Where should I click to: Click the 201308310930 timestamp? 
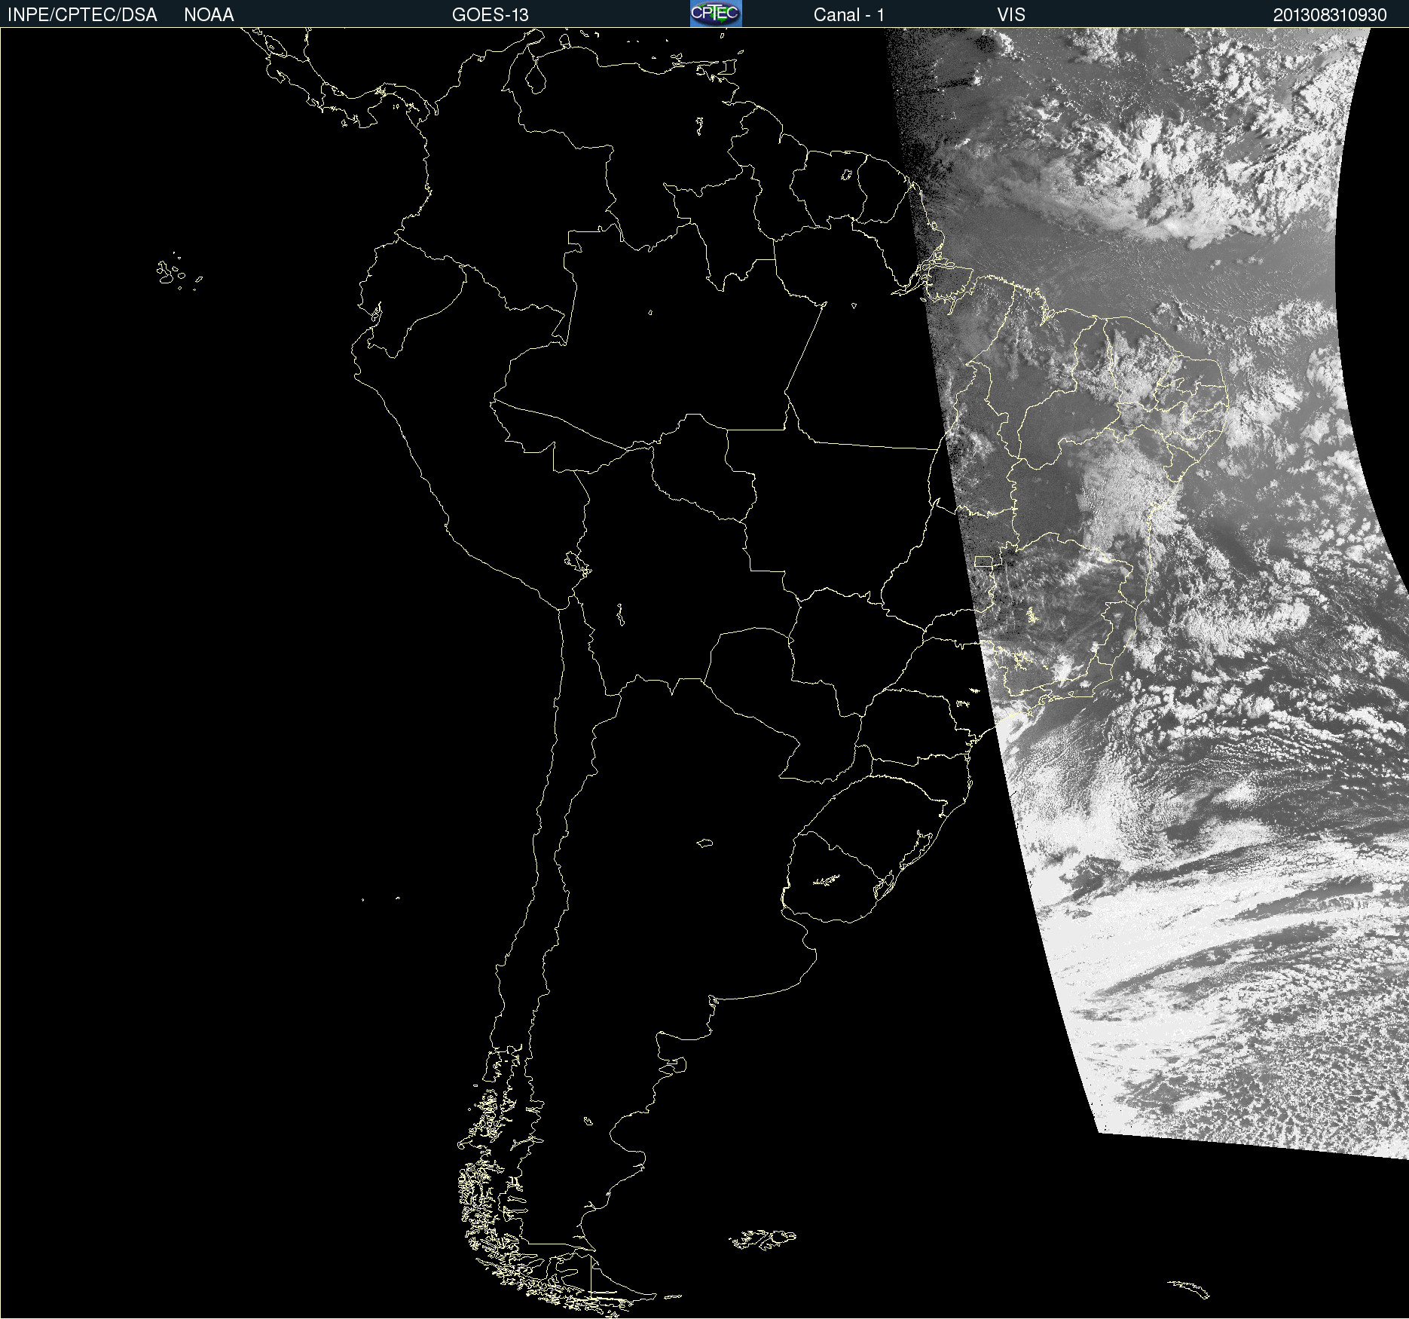[1330, 15]
